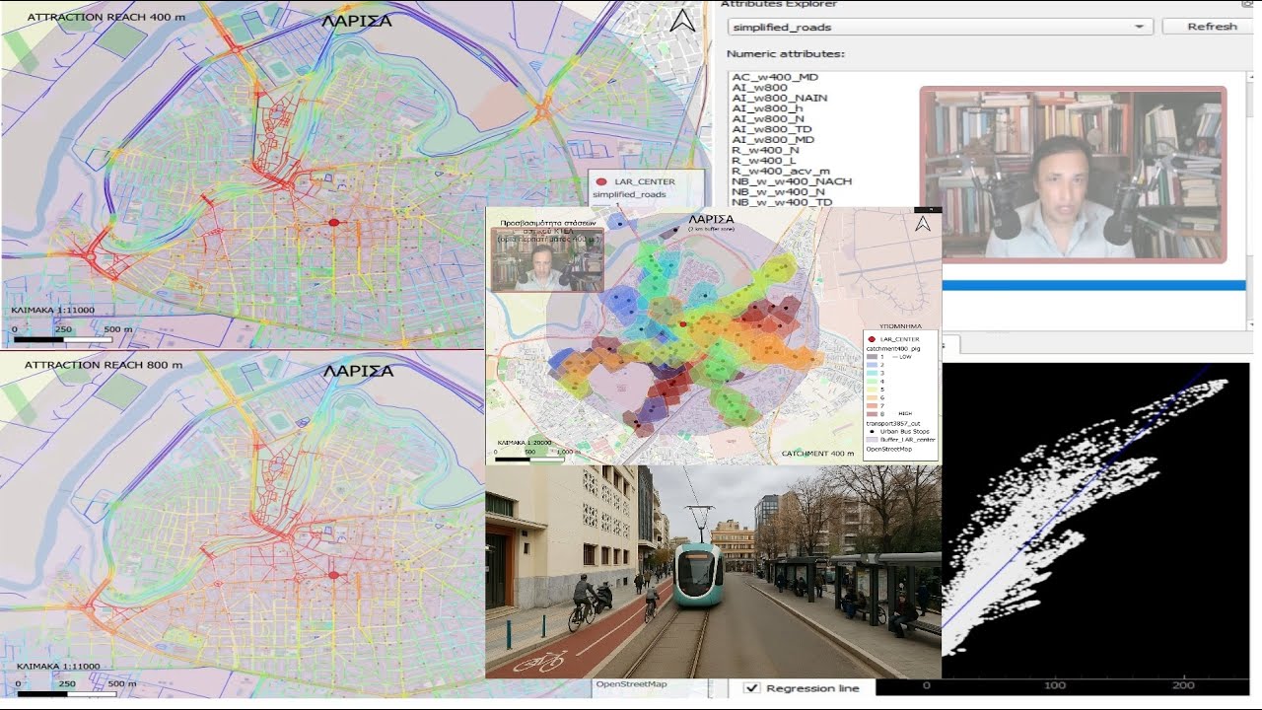Select the AI_w800_MD attribute
Viewport: 1262px width, 710px height.
click(x=773, y=140)
